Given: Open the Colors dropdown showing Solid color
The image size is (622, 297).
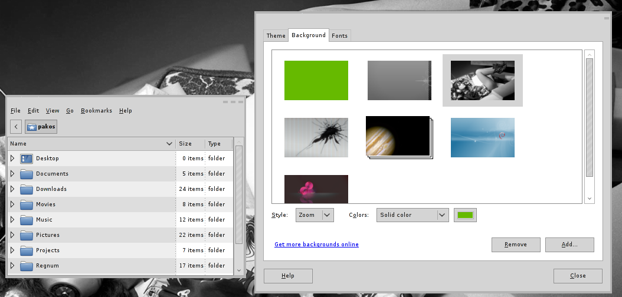Looking at the screenshot, I should [x=413, y=215].
